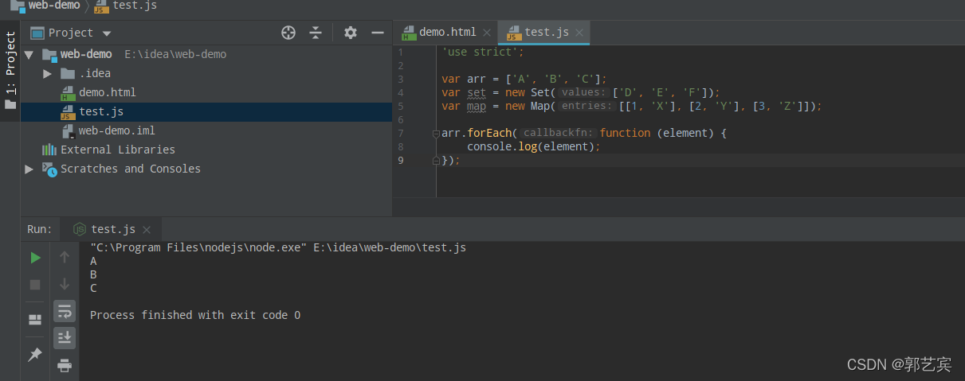Close the test.js editor tab
The image size is (965, 381).
pos(579,33)
